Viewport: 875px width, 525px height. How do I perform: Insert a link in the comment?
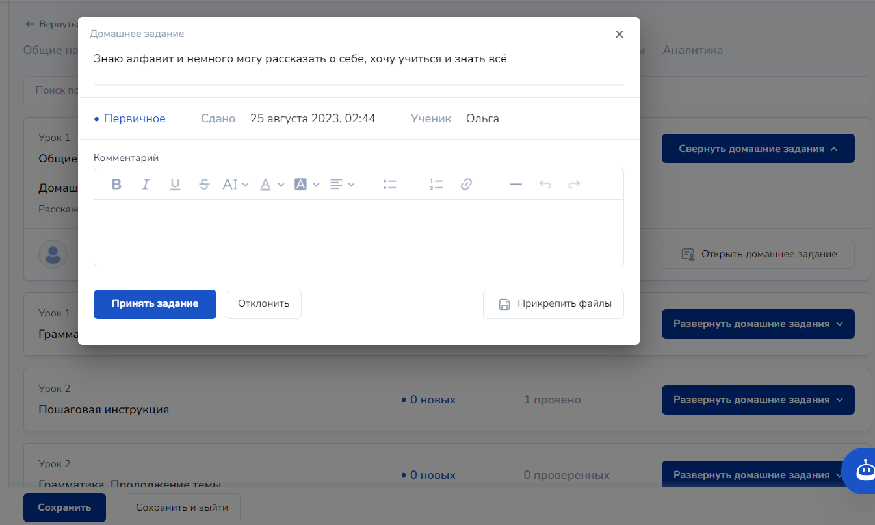(465, 185)
